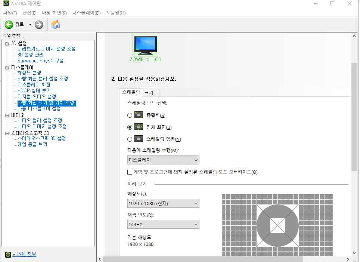The image size is (360, 262).
Task: Click the gray Forward arrow icon
Action: coord(39,25)
